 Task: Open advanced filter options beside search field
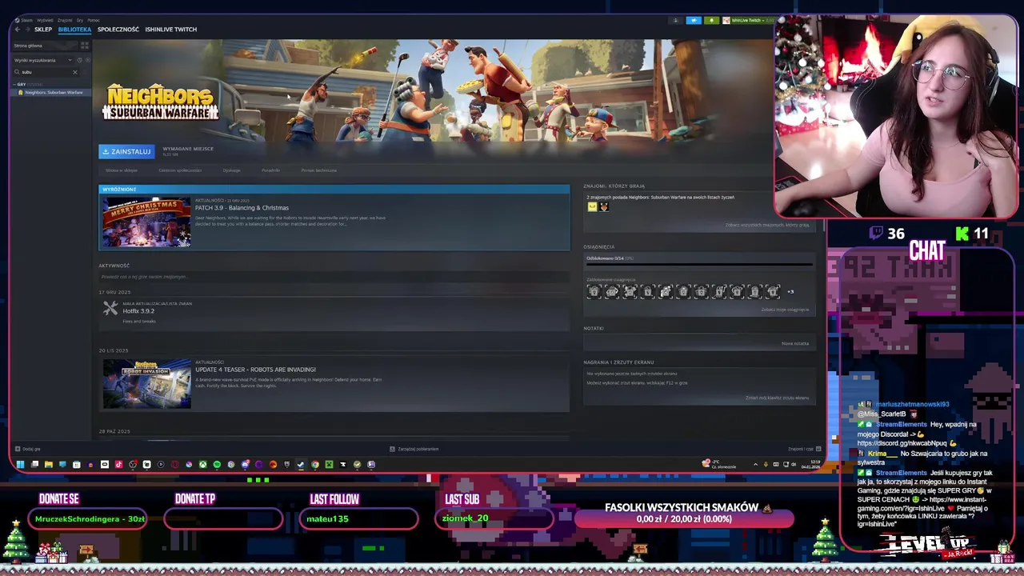coord(85,72)
